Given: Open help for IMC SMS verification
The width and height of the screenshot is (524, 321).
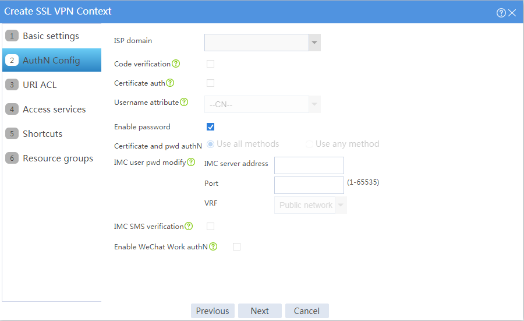Looking at the screenshot, I should click(189, 226).
